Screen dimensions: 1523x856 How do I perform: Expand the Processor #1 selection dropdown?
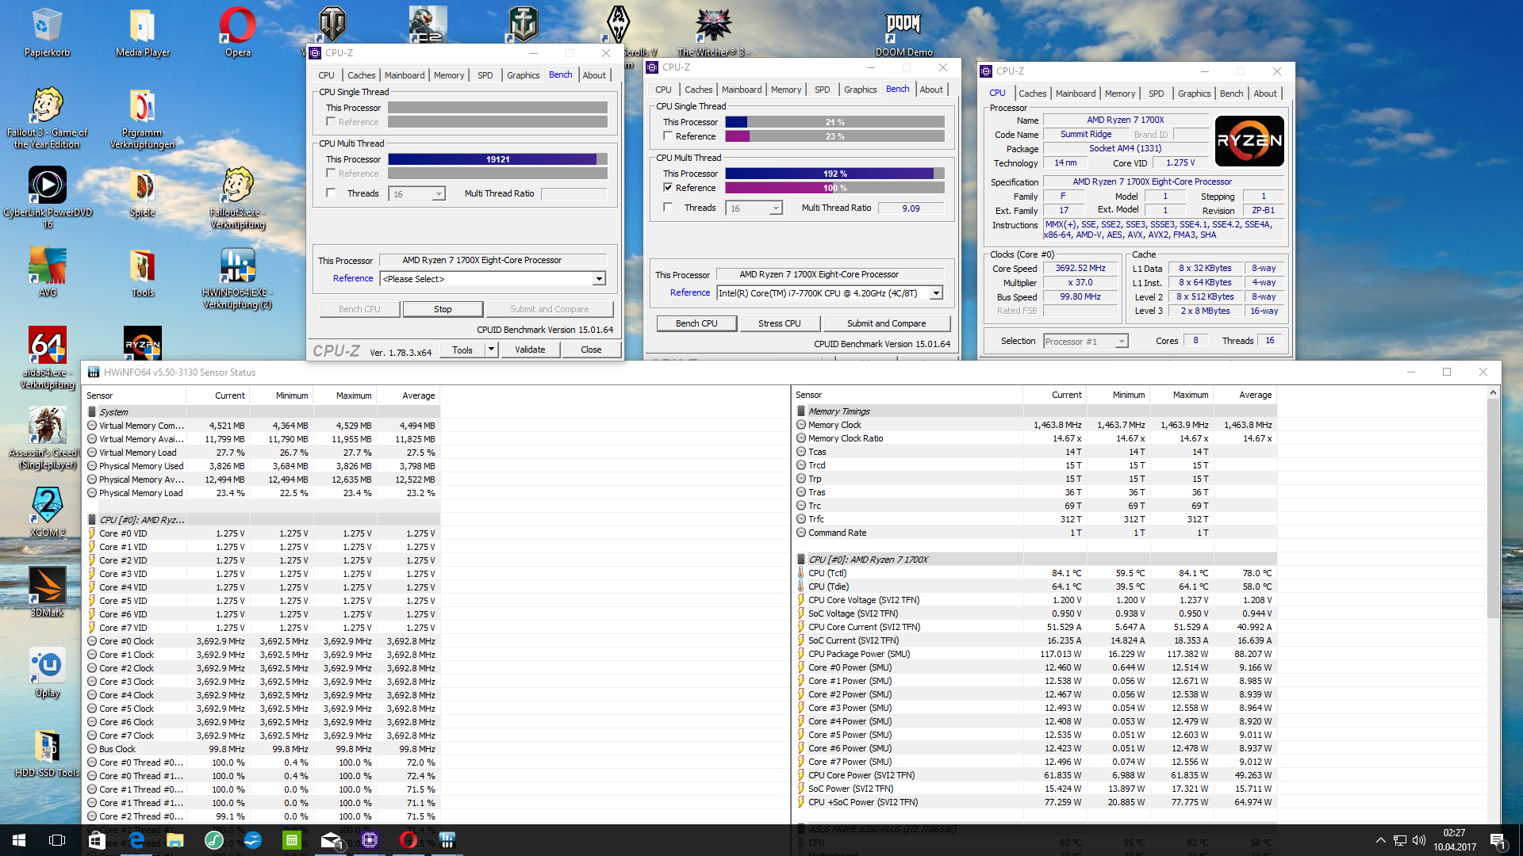[1121, 342]
